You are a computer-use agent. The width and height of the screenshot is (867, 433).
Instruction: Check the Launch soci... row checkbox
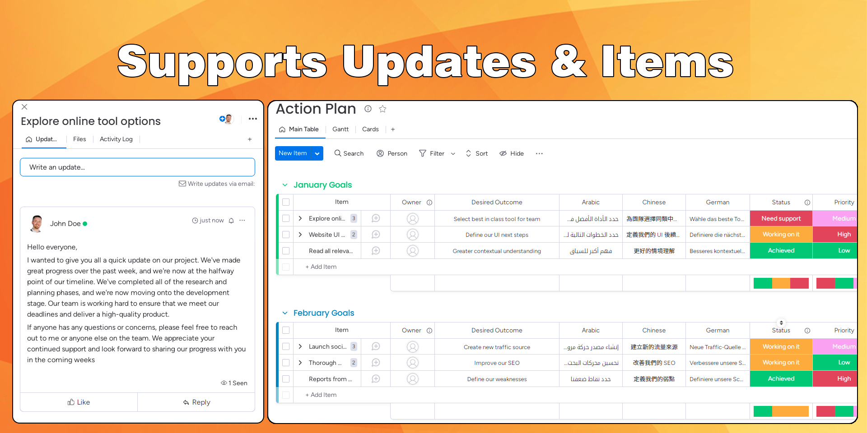pos(286,346)
